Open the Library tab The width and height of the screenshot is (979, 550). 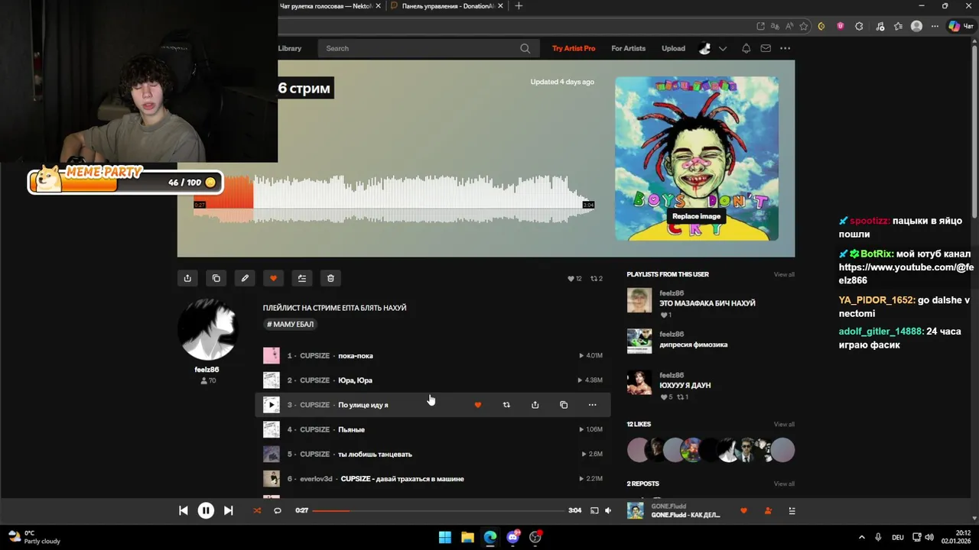tap(289, 48)
